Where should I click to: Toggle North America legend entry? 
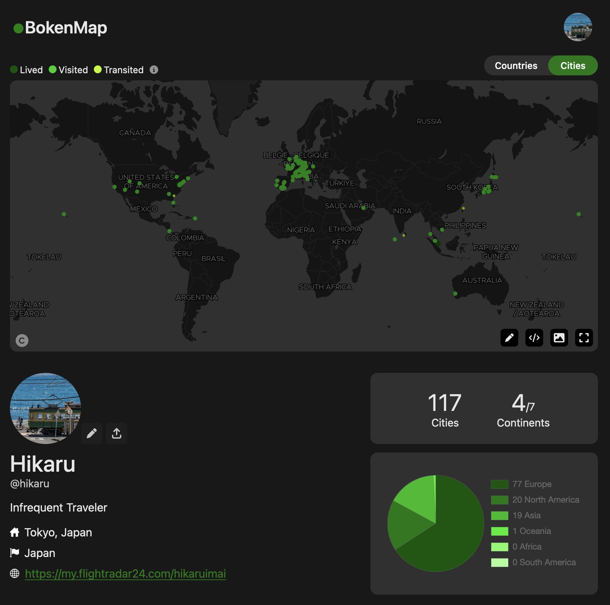pyautogui.click(x=545, y=500)
